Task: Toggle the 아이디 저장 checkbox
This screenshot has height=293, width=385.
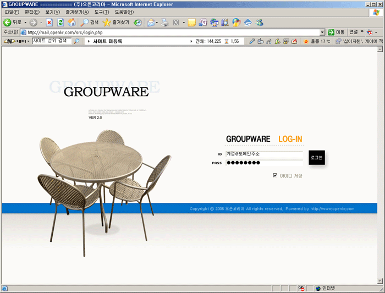Action: pos(275,175)
